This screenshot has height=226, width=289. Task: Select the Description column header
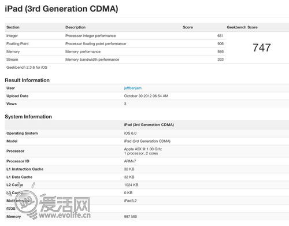coord(75,27)
